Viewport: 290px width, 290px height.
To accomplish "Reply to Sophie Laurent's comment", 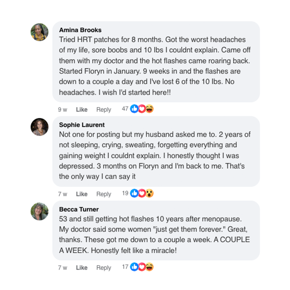I will point(104,194).
